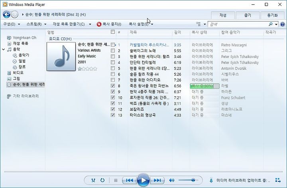Check track 4 안단테 칸타빌레

[x=113, y=62]
